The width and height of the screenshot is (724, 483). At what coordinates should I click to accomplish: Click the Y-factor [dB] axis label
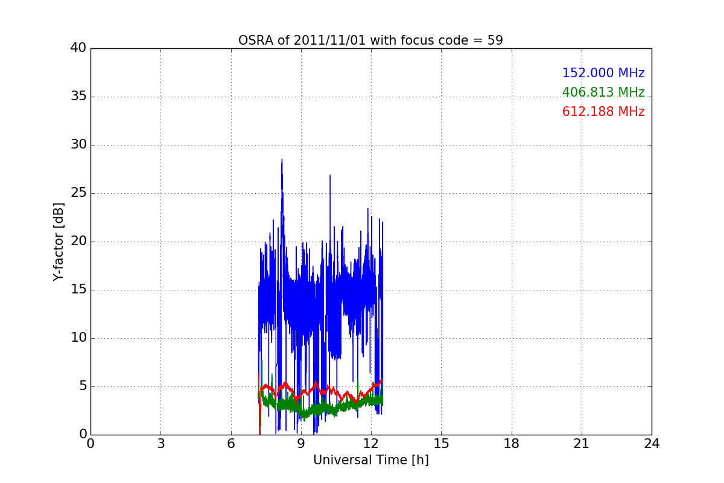(x=59, y=241)
